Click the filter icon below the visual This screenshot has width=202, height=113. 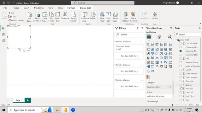point(20,51)
